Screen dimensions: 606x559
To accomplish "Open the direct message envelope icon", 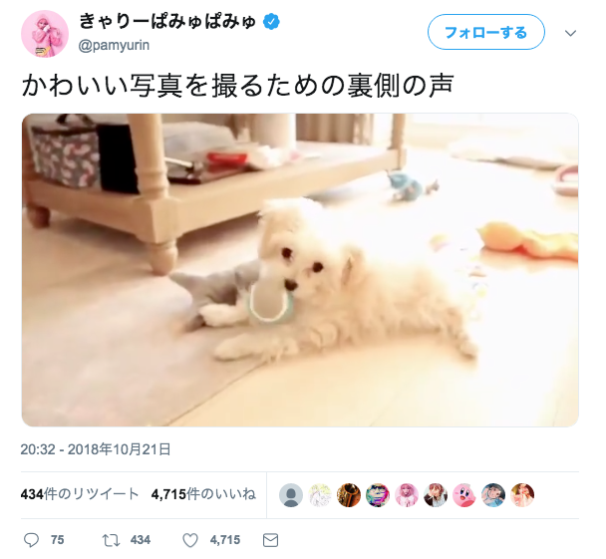I will coord(270,540).
